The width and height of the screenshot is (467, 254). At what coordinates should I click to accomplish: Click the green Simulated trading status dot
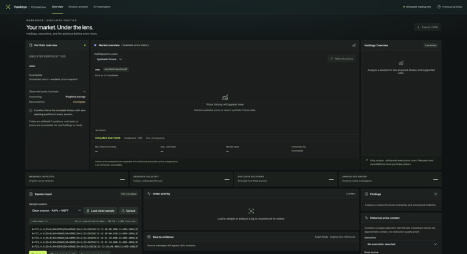[x=404, y=7]
